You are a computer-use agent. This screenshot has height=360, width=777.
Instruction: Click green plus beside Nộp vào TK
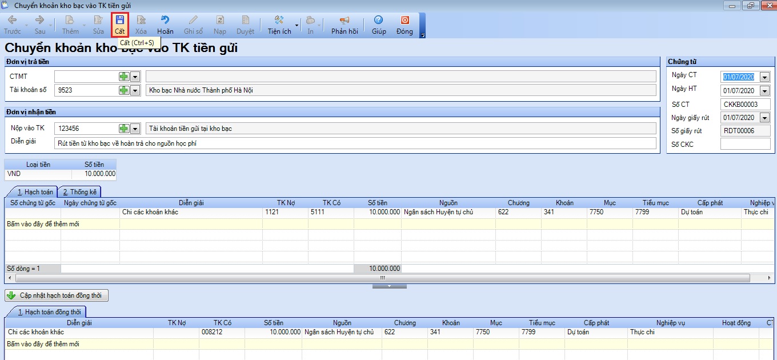coord(123,129)
